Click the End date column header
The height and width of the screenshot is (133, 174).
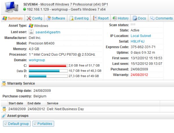point(34,103)
